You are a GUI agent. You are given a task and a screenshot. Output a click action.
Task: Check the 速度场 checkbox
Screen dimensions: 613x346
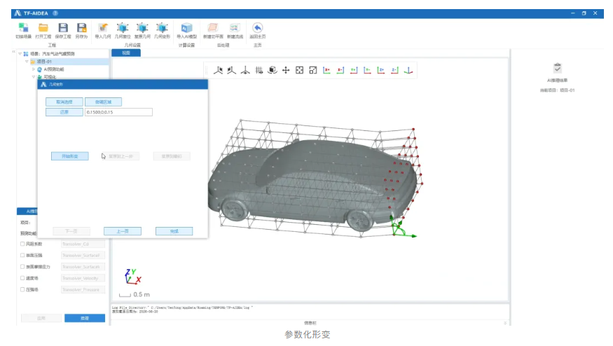[22, 278]
